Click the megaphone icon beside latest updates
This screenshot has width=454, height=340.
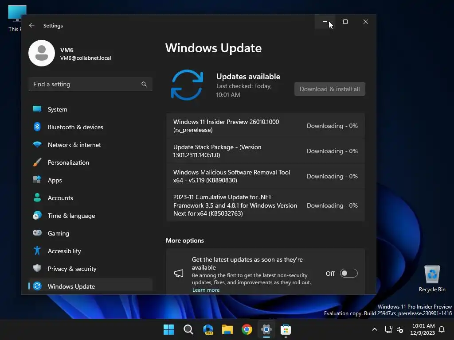click(179, 273)
